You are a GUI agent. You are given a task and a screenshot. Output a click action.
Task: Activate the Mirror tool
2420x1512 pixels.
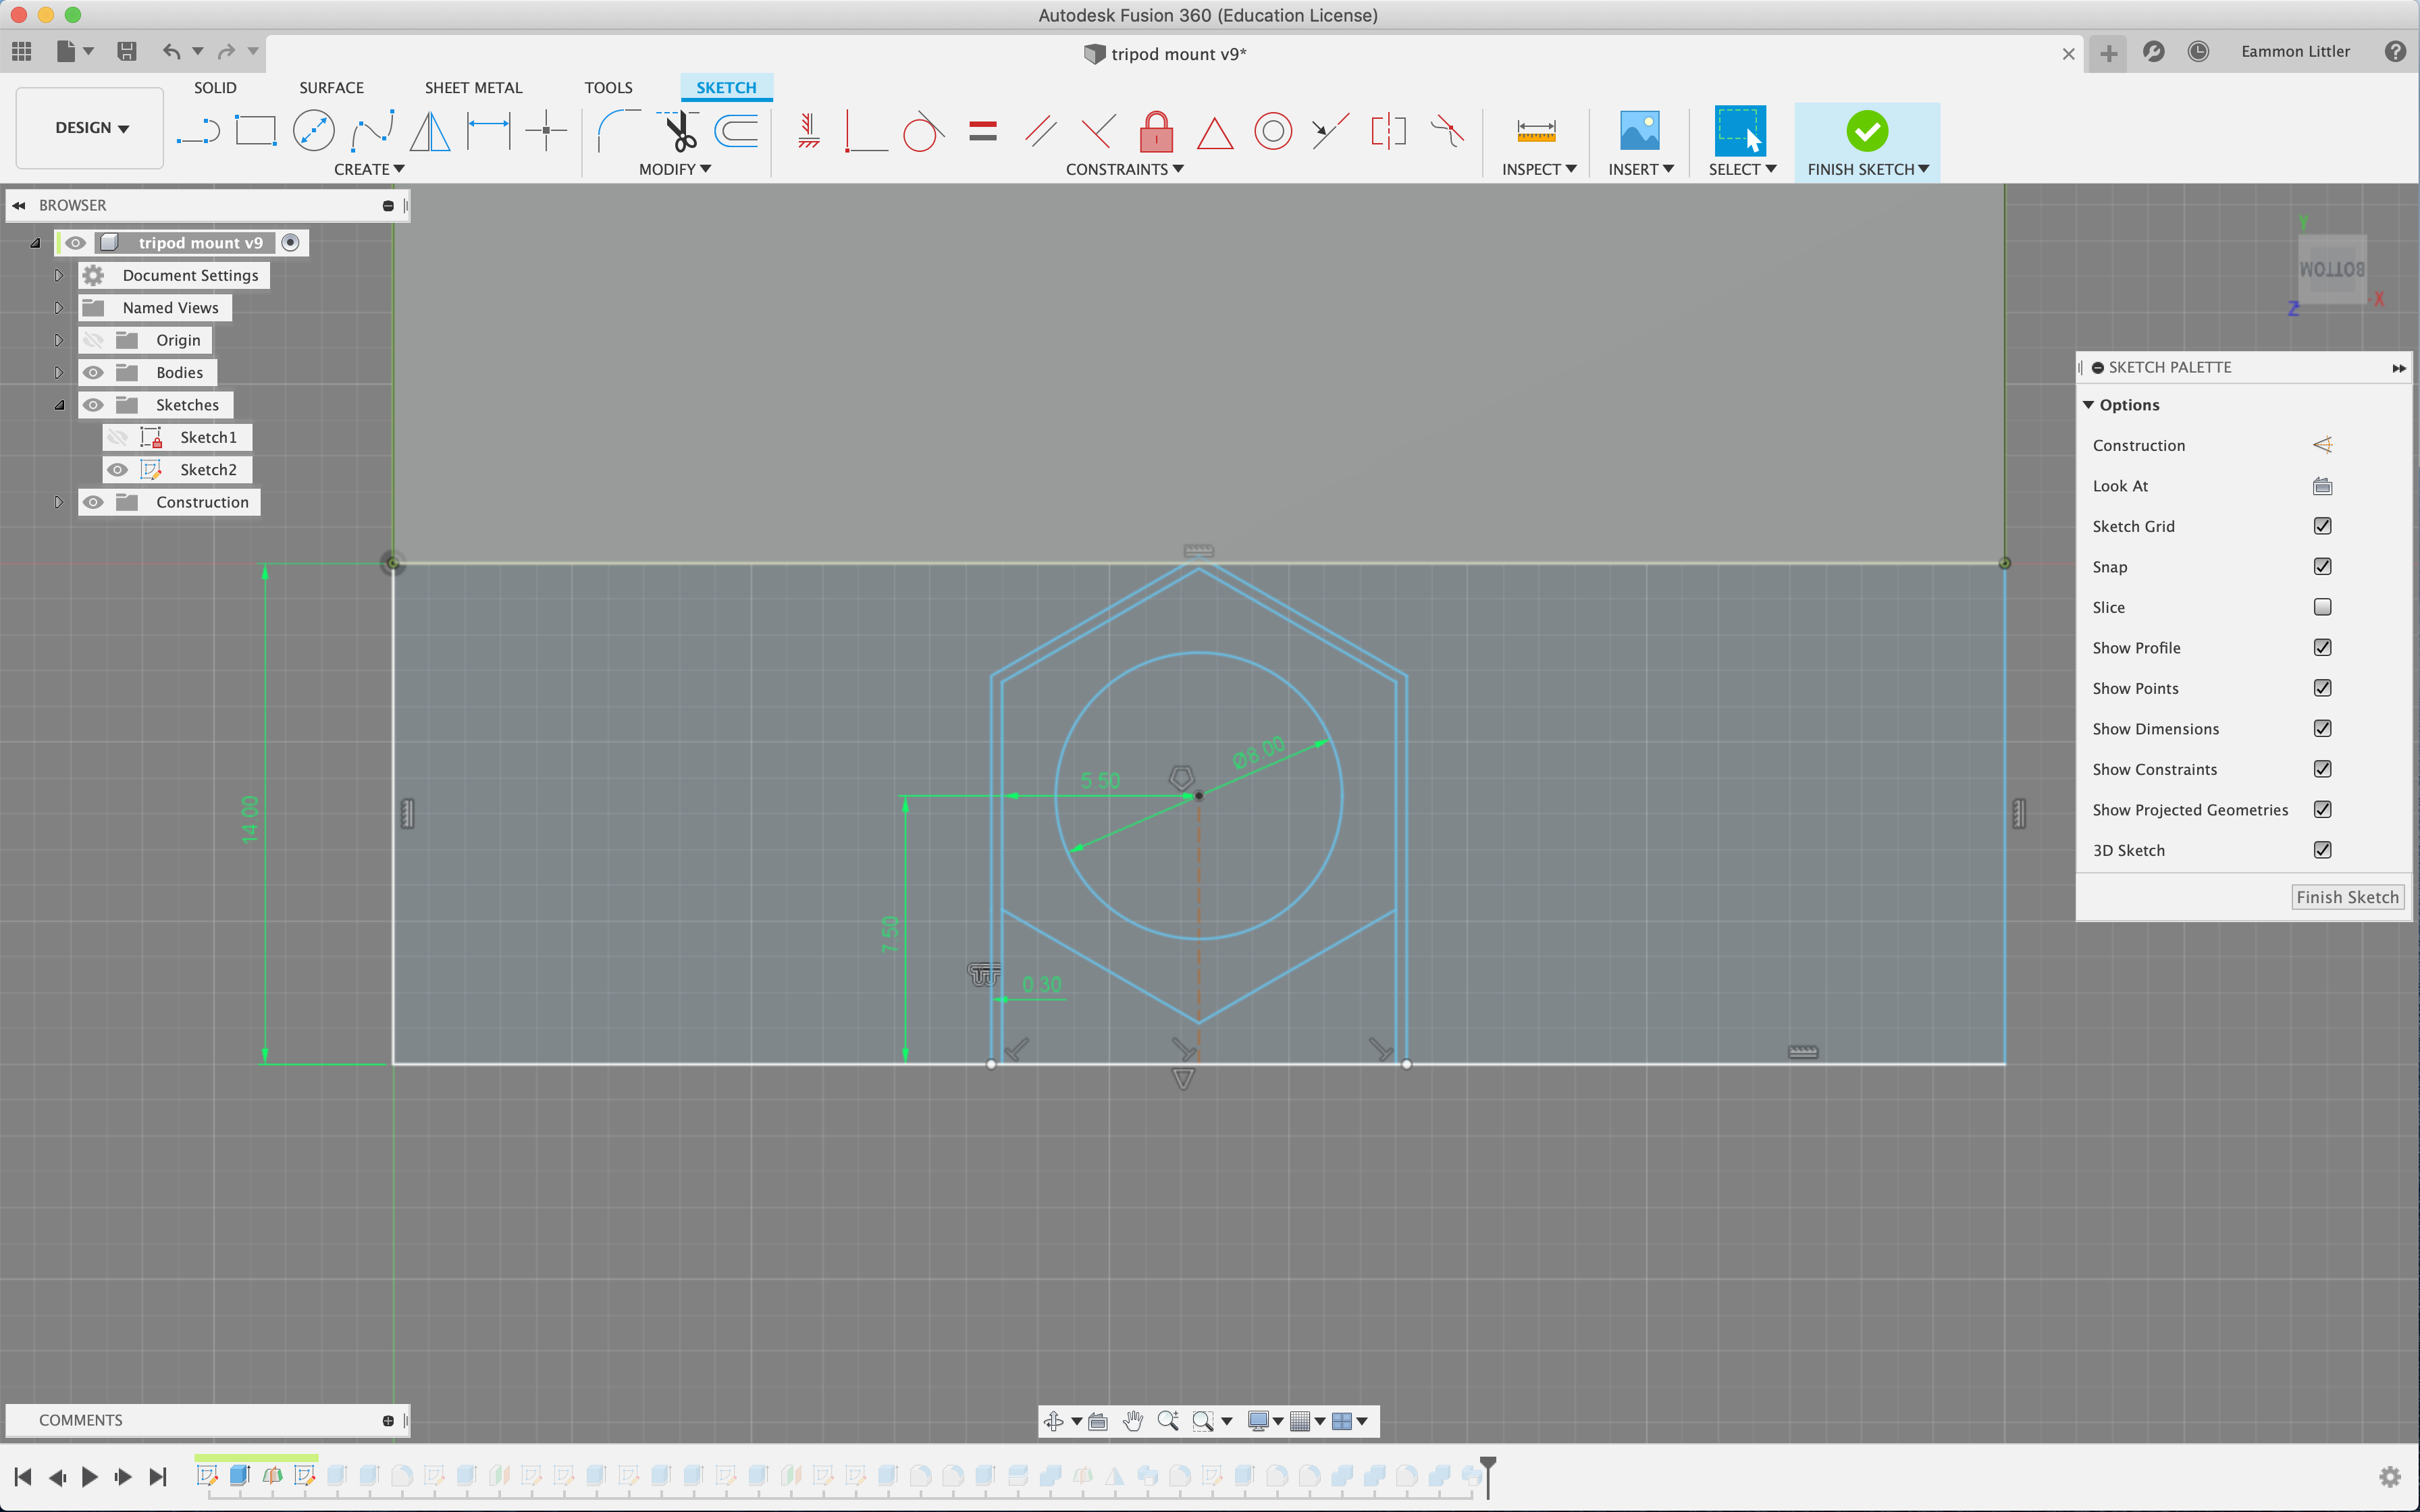click(429, 130)
